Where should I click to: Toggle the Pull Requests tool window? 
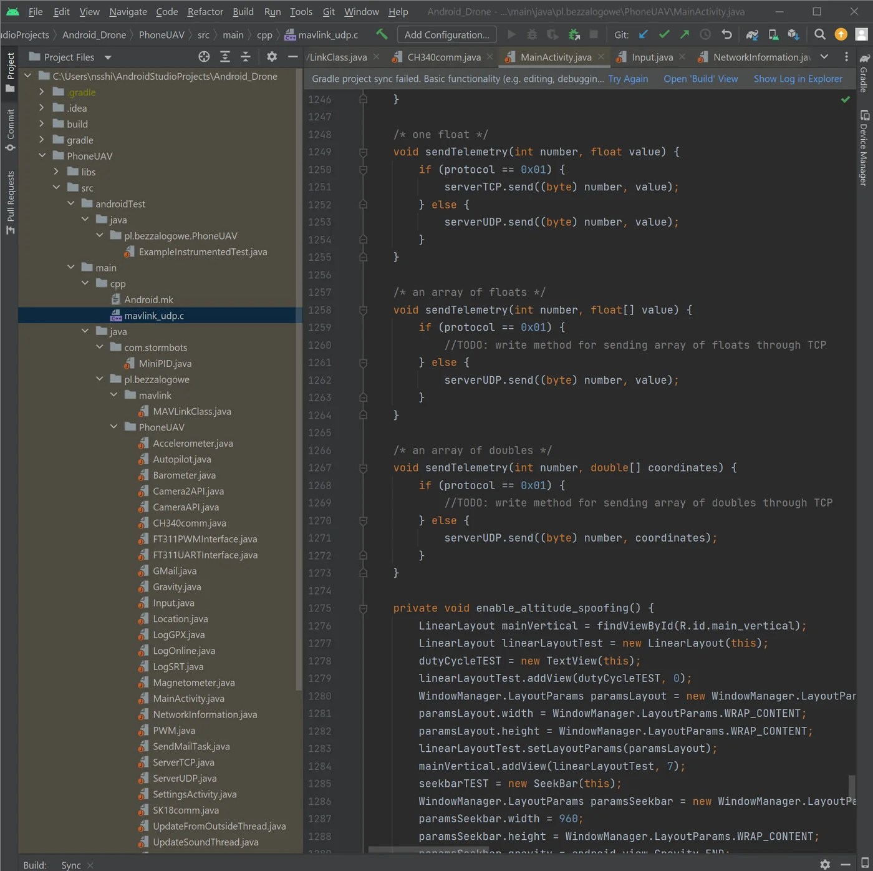pyautogui.click(x=10, y=202)
